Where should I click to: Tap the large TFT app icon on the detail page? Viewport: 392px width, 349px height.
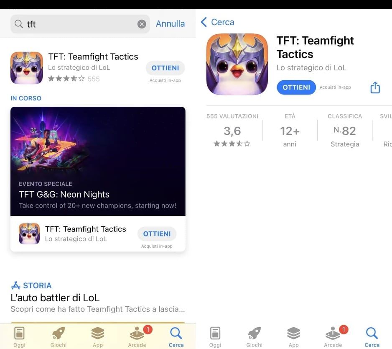[237, 64]
